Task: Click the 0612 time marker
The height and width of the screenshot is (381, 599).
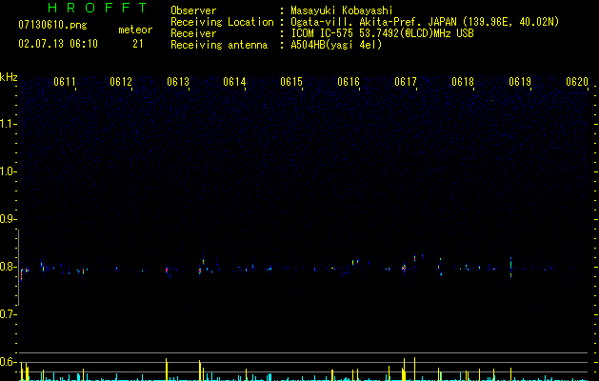Action: point(121,82)
